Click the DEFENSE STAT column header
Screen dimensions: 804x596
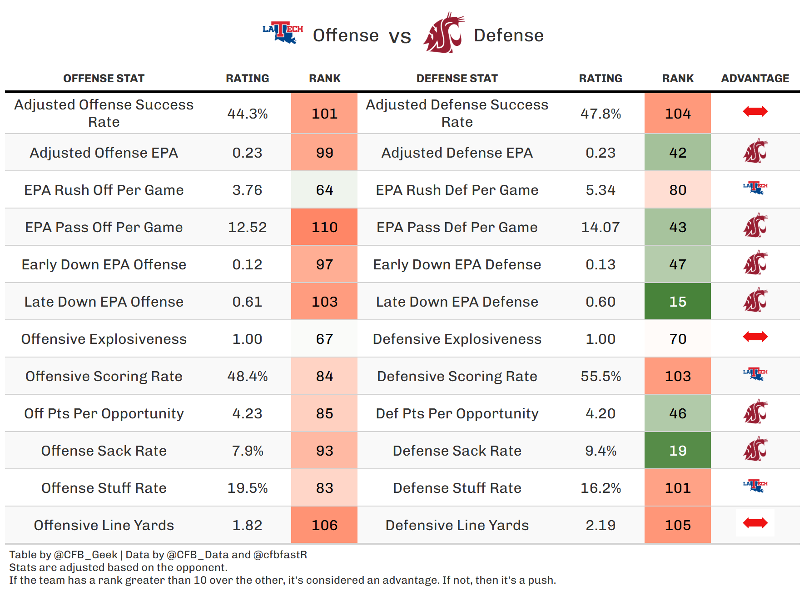tap(457, 79)
